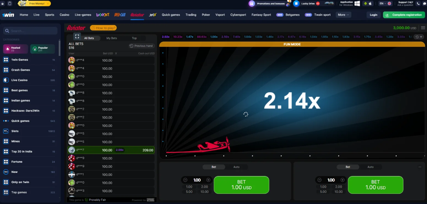The height and width of the screenshot is (204, 427).
Task: Select Auto mode in right bet panel
Action: pos(371,167)
